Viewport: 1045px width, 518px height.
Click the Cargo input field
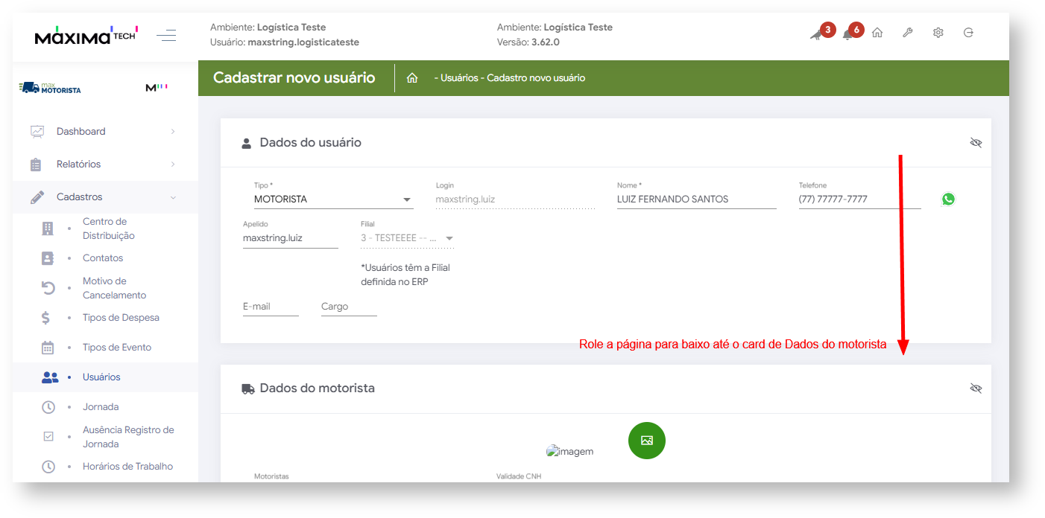coord(349,307)
